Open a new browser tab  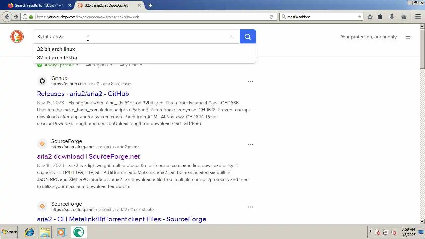point(150,5)
